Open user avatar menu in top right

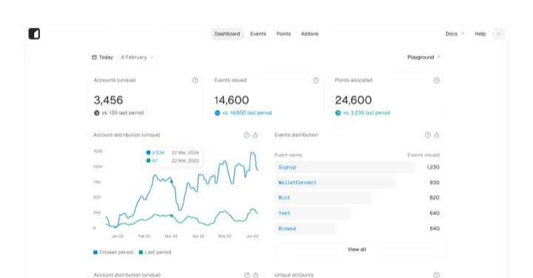tap(499, 34)
